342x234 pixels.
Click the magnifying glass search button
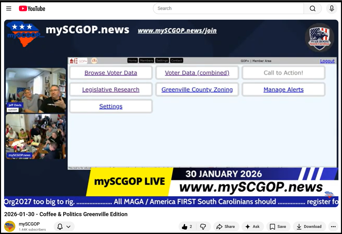click(312, 8)
